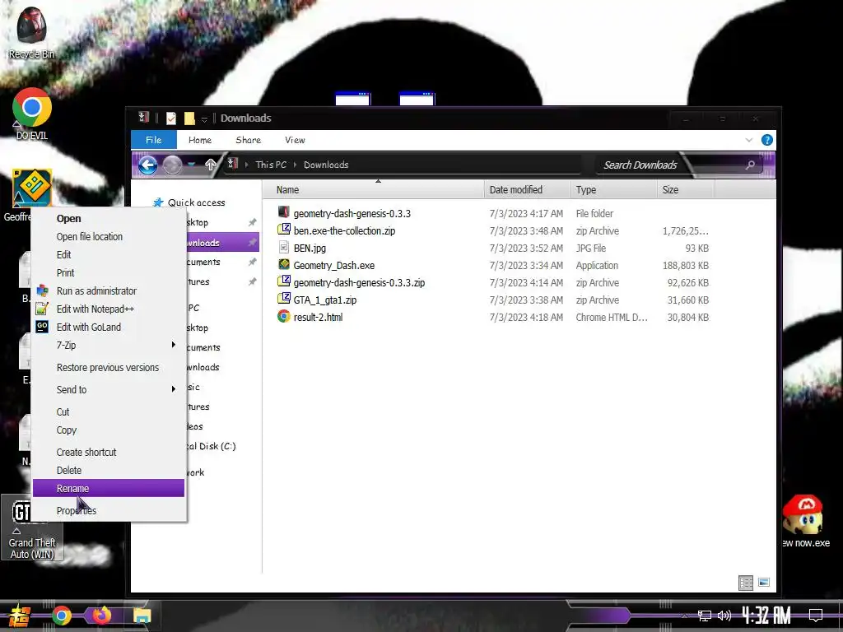The width and height of the screenshot is (843, 632).
Task: Open network status in system tray
Action: [704, 616]
